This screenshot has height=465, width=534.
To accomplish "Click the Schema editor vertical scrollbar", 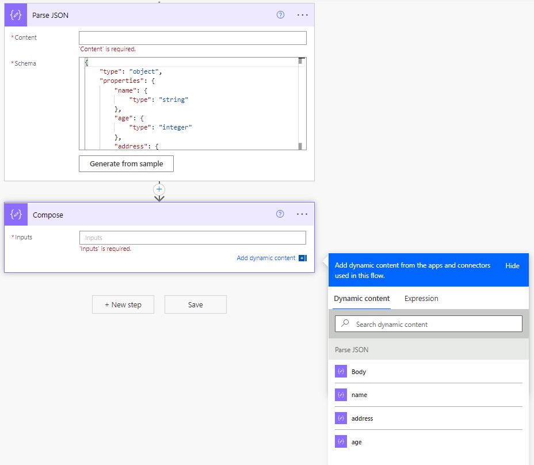I will click(300, 104).
